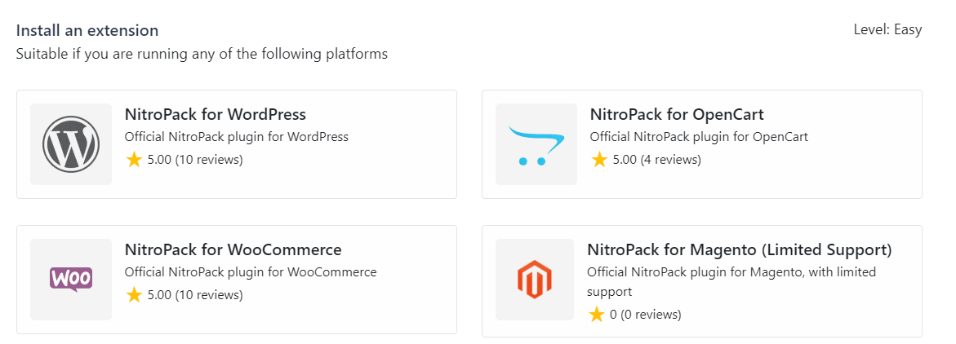The height and width of the screenshot is (344, 956).
Task: Select 'Official NitroPack plugin for WordPress' description
Action: point(237,137)
